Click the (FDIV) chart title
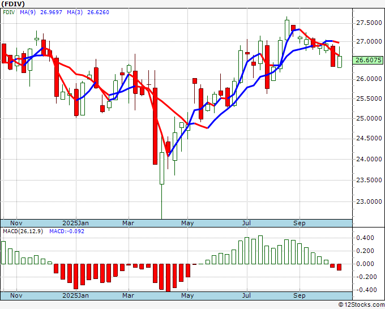 pyautogui.click(x=13, y=4)
